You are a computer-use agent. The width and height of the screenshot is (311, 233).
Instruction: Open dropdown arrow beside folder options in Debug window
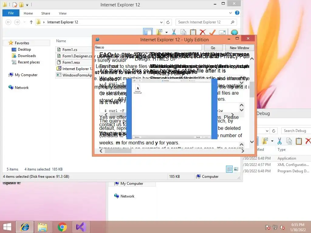[272, 141]
